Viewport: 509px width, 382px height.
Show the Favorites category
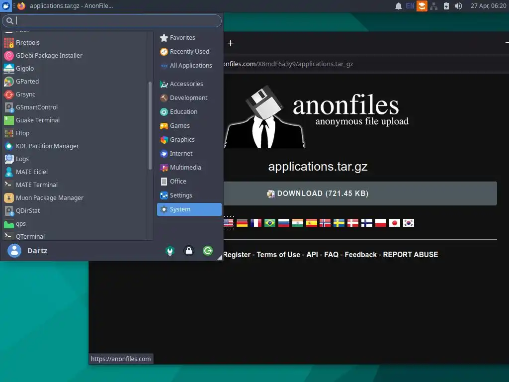tap(189, 38)
